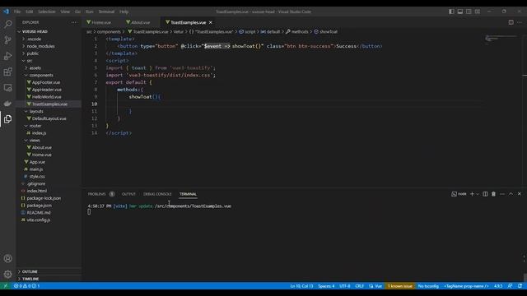Image resolution: width=527 pixels, height=296 pixels.
Task: Click the feedback icon in status bar
Action: [510, 286]
